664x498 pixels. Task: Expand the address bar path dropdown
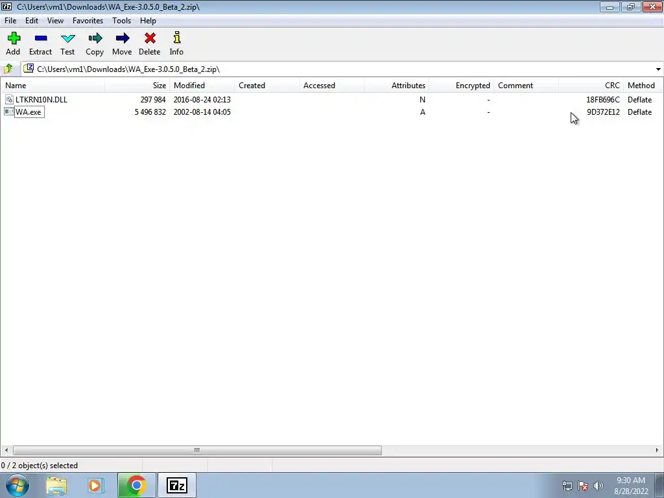[658, 69]
